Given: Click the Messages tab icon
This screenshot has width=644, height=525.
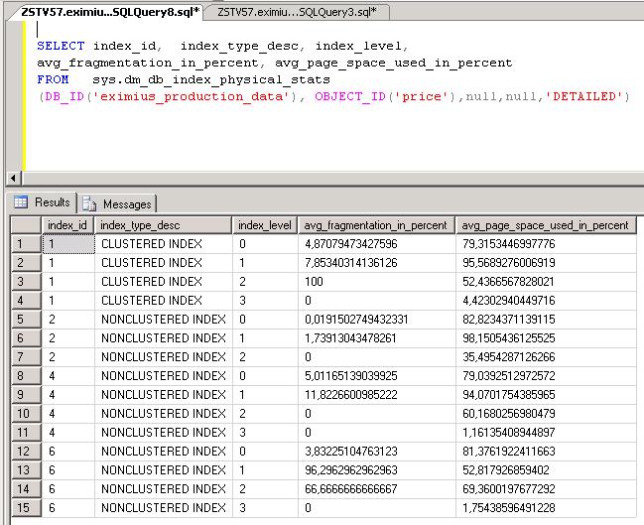Looking at the screenshot, I should click(89, 203).
